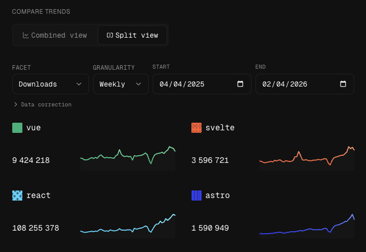Screen dimensions: 366x252
Task: Select the Split view tab
Action: 132,36
